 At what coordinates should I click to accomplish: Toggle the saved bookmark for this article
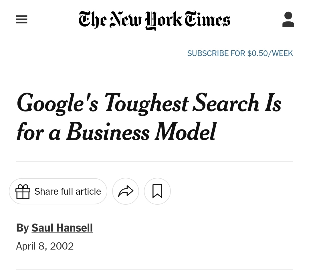point(157,191)
